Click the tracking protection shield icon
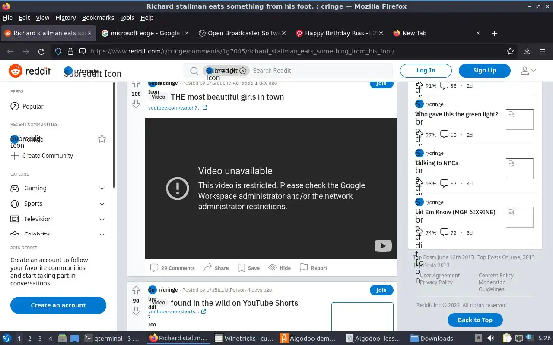The height and width of the screenshot is (345, 553). 58,51
